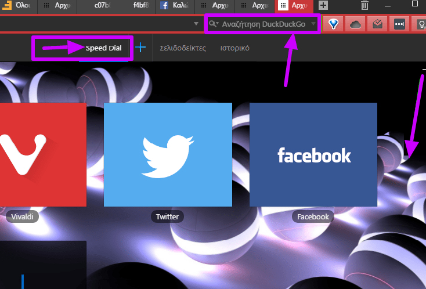Maximize the browser window

pos(414,3)
